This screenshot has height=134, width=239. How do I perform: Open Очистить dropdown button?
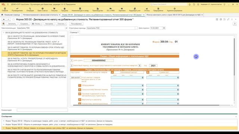[61, 24]
